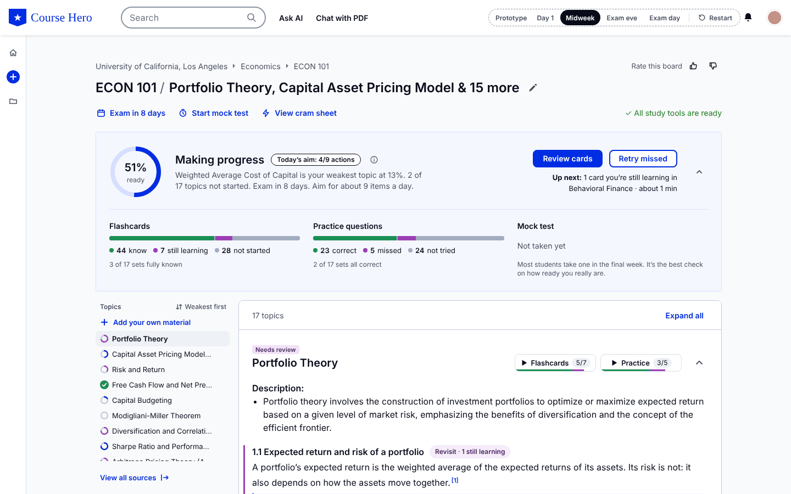Viewport: 791px width, 494px height.
Task: Restart the prototype
Action: (715, 18)
